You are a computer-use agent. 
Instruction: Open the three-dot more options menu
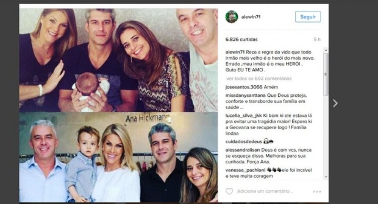pyautogui.click(x=317, y=192)
